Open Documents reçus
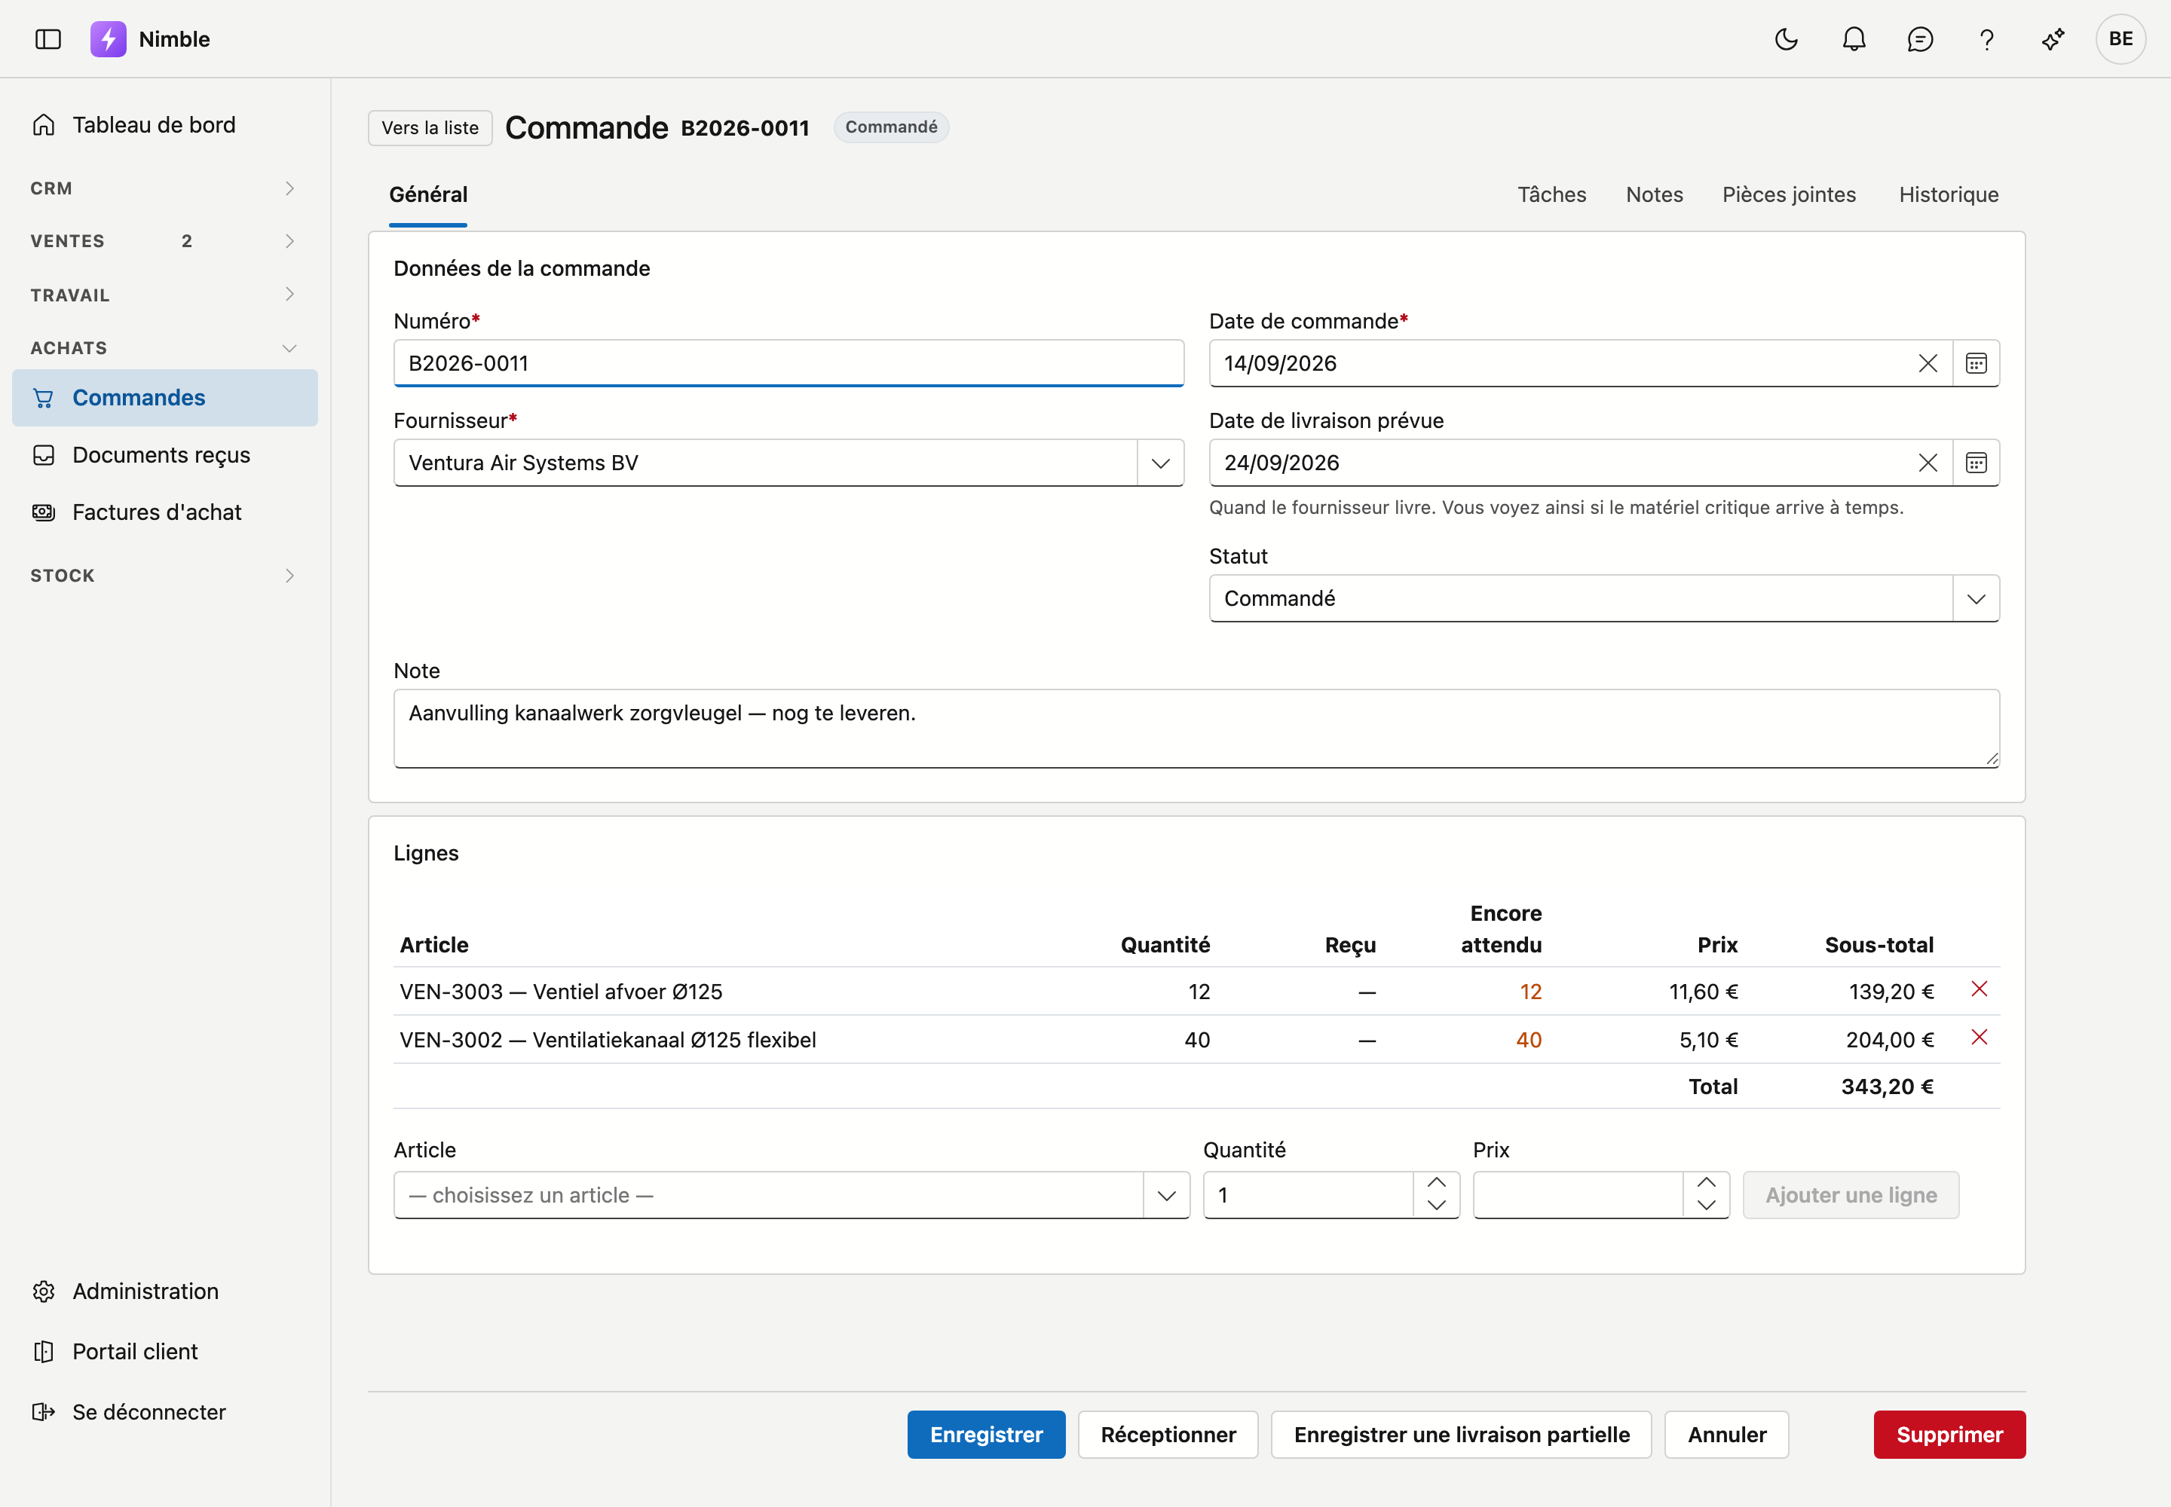The image size is (2171, 1507). [x=164, y=455]
